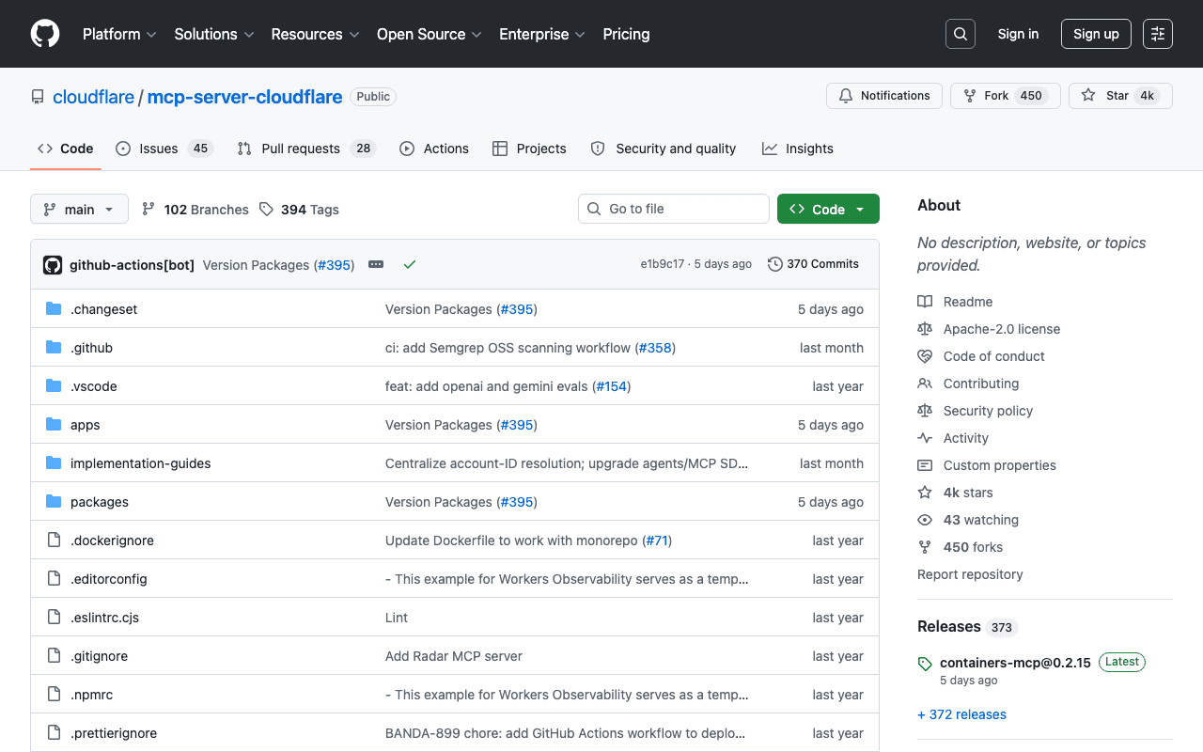View the 370 Commits history
Screen dimensions: 1203x752
click(814, 264)
